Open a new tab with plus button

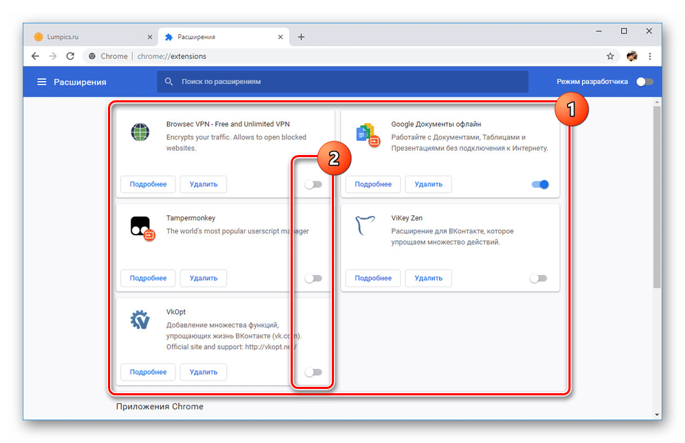coord(301,37)
